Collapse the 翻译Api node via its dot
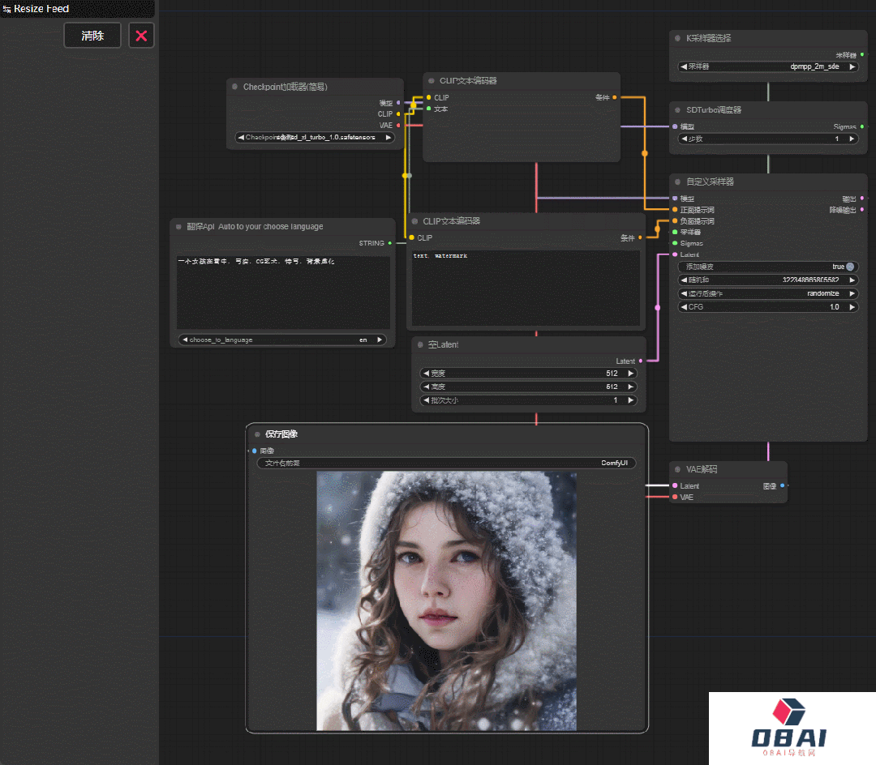Image resolution: width=876 pixels, height=765 pixels. (178, 227)
